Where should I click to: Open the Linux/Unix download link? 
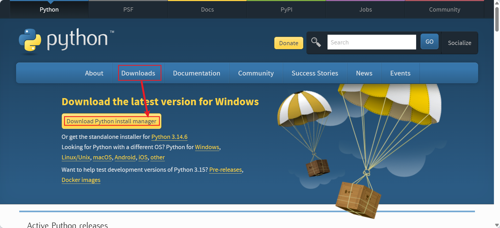click(76, 157)
